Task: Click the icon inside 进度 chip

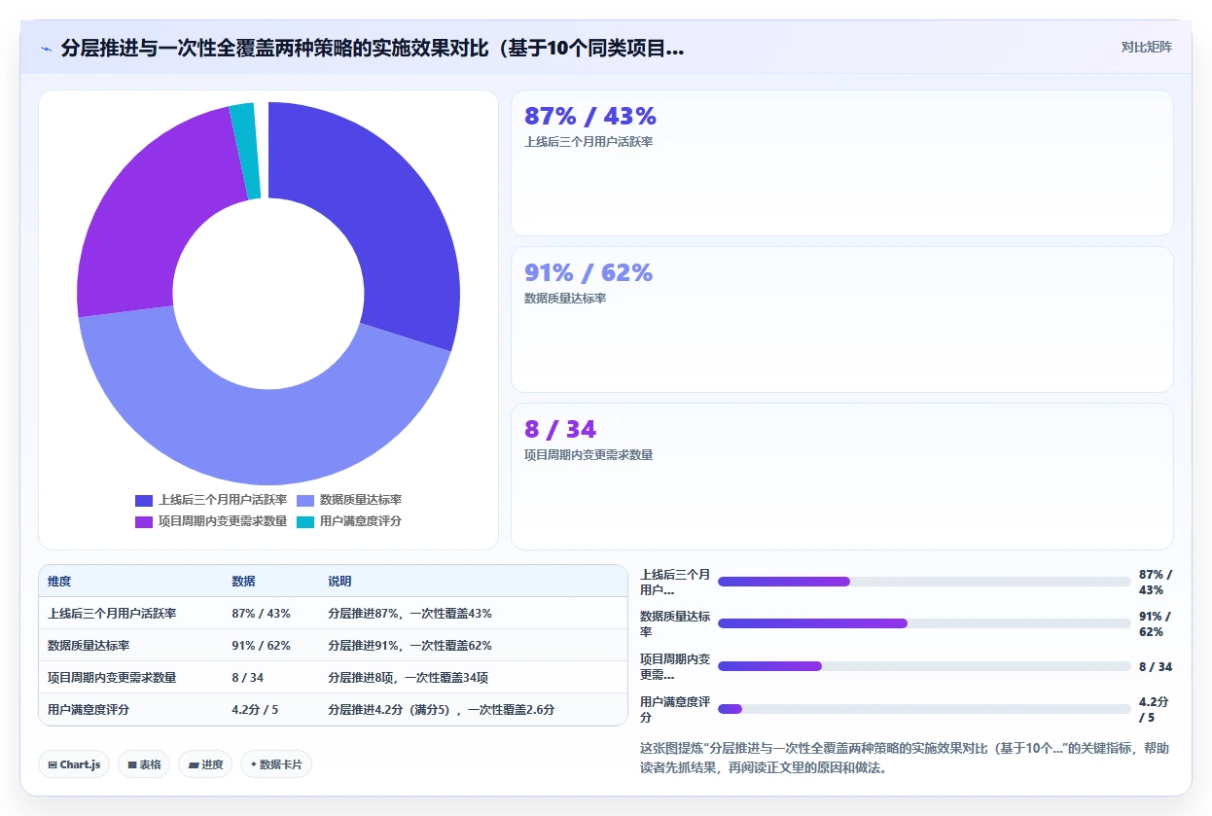Action: pyautogui.click(x=194, y=765)
